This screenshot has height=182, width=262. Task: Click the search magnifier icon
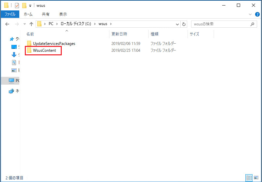pyautogui.click(x=252, y=24)
